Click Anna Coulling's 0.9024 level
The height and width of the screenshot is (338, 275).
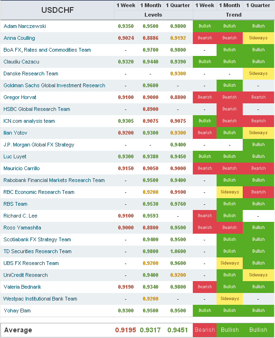(126, 38)
